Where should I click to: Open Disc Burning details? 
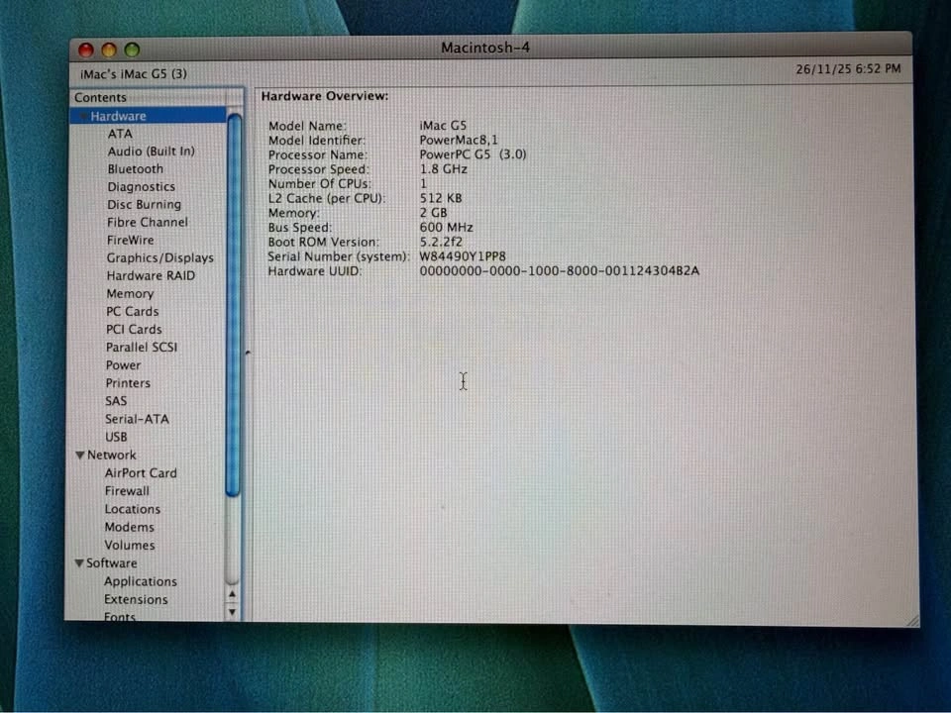145,204
